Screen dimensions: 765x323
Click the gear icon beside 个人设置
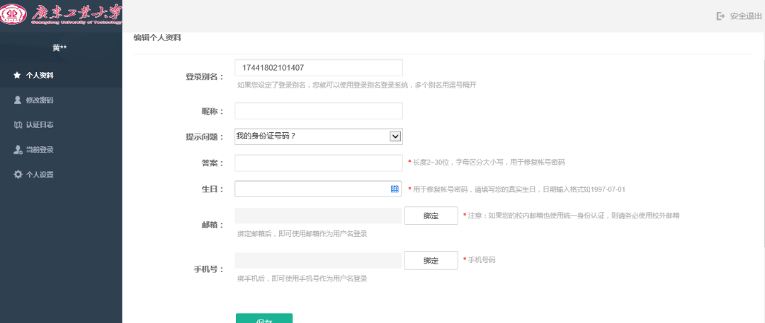pyautogui.click(x=18, y=175)
